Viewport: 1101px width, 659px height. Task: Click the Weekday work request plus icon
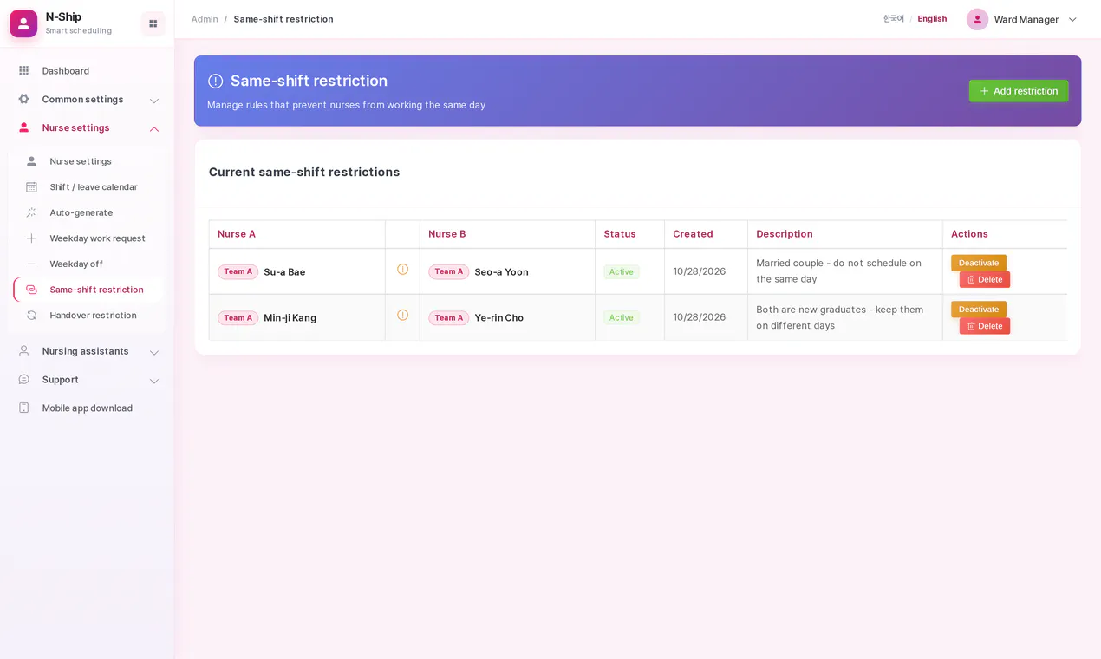point(31,238)
